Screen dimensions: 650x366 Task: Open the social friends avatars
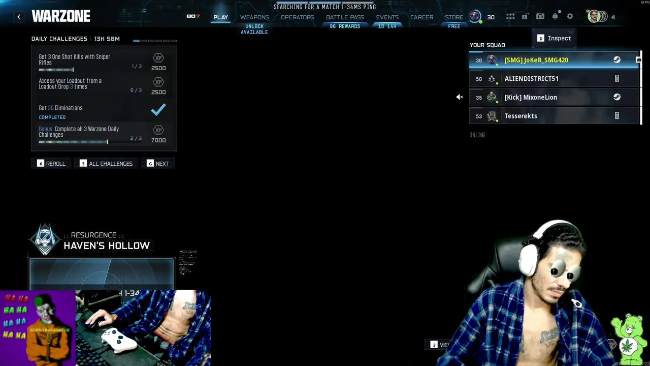tap(597, 17)
